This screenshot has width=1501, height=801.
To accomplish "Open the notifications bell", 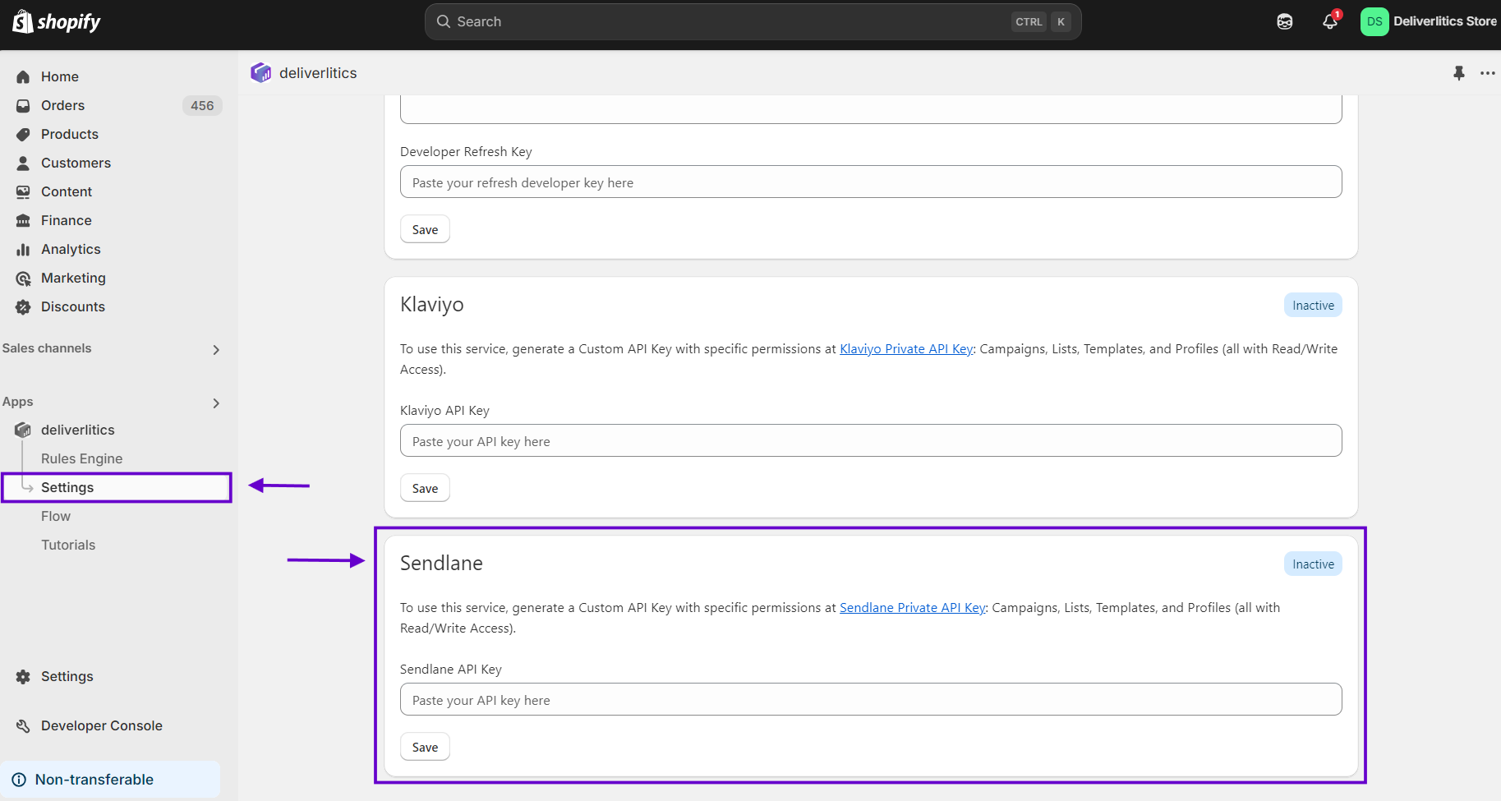I will pos(1330,22).
